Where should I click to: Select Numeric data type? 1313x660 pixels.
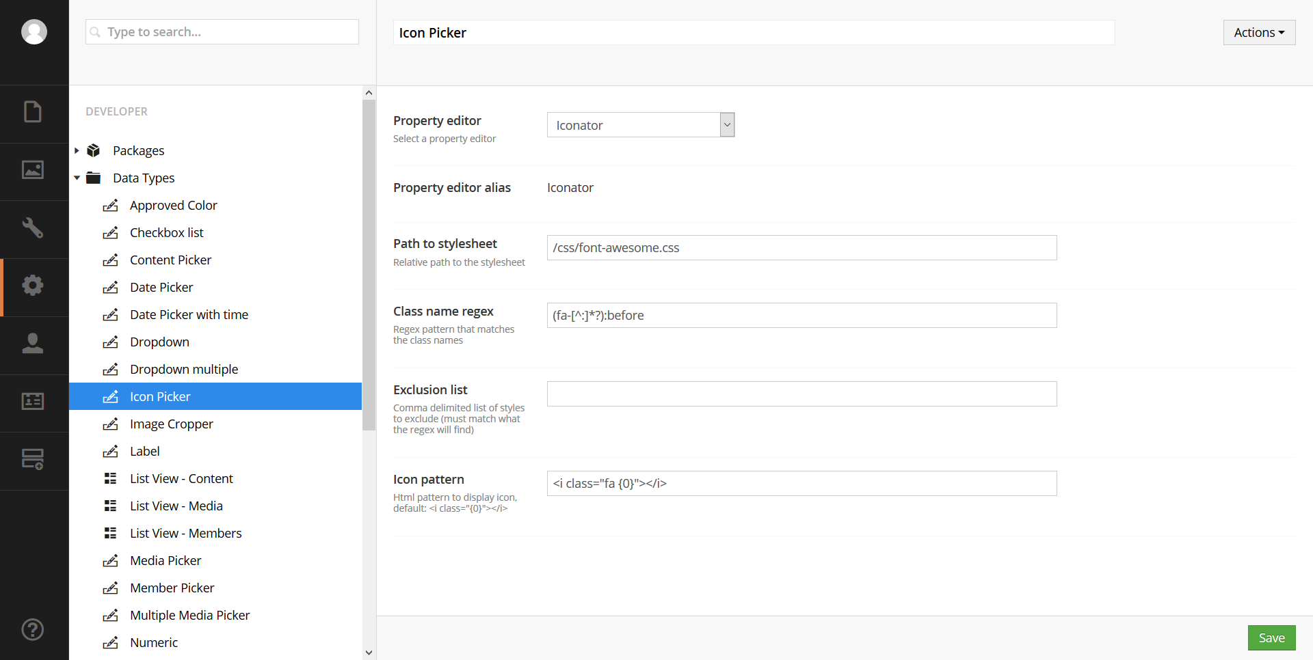click(154, 642)
